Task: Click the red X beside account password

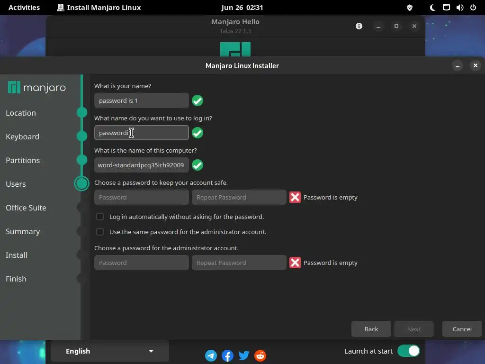Action: tap(295, 197)
